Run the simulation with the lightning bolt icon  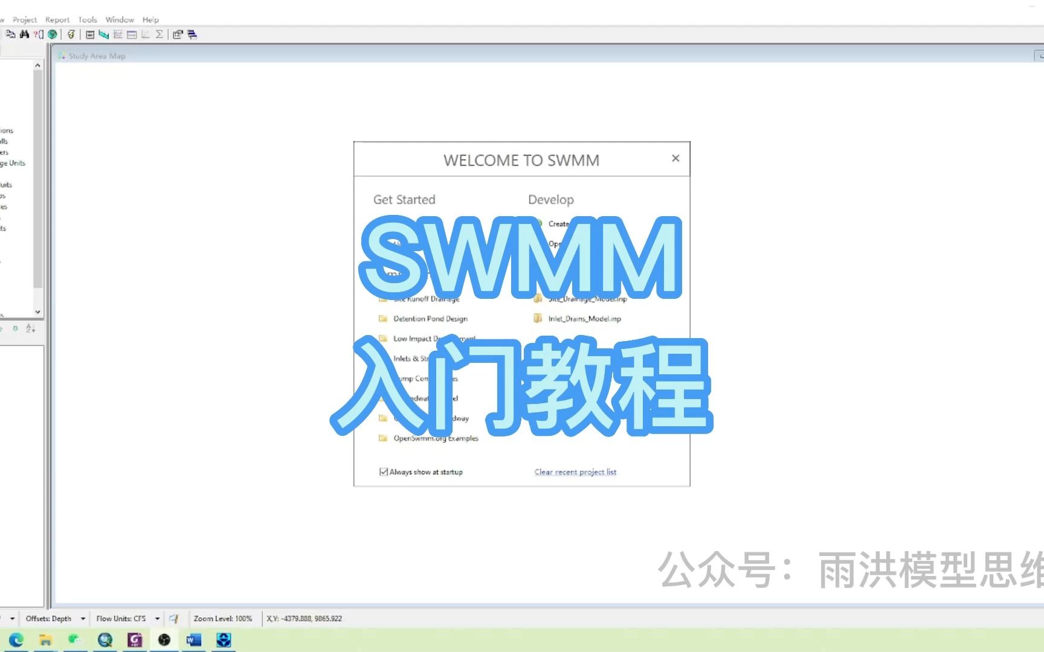click(x=71, y=34)
